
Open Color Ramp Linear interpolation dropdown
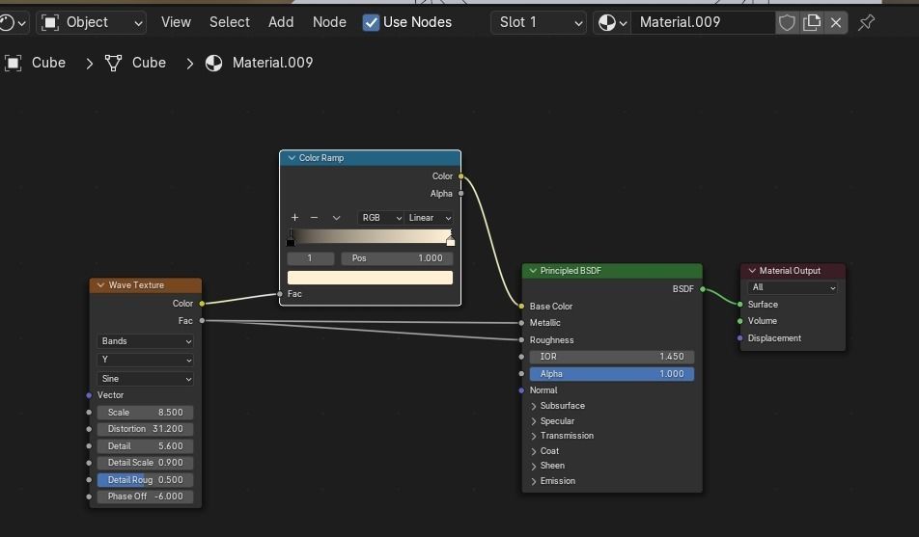click(x=429, y=217)
